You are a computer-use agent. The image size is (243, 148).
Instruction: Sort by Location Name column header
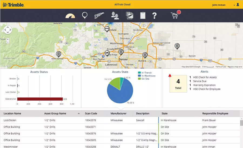tap(12, 113)
